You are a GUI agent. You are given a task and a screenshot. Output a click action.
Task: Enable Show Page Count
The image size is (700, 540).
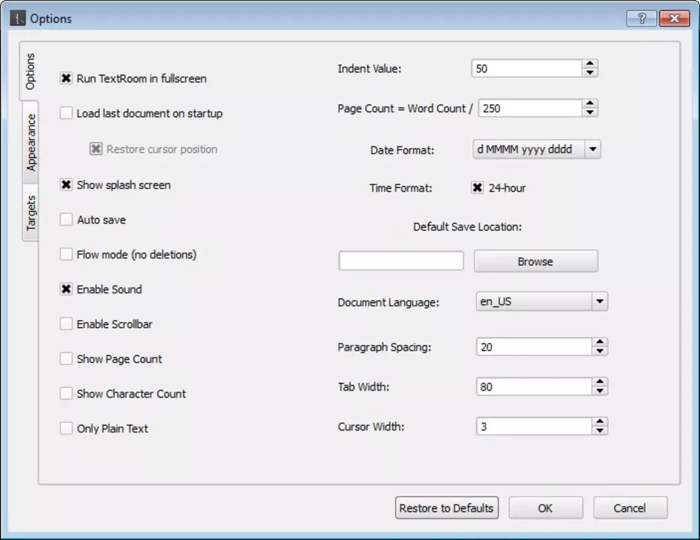coord(66,358)
